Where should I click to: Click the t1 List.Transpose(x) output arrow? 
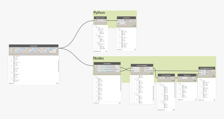120,66
